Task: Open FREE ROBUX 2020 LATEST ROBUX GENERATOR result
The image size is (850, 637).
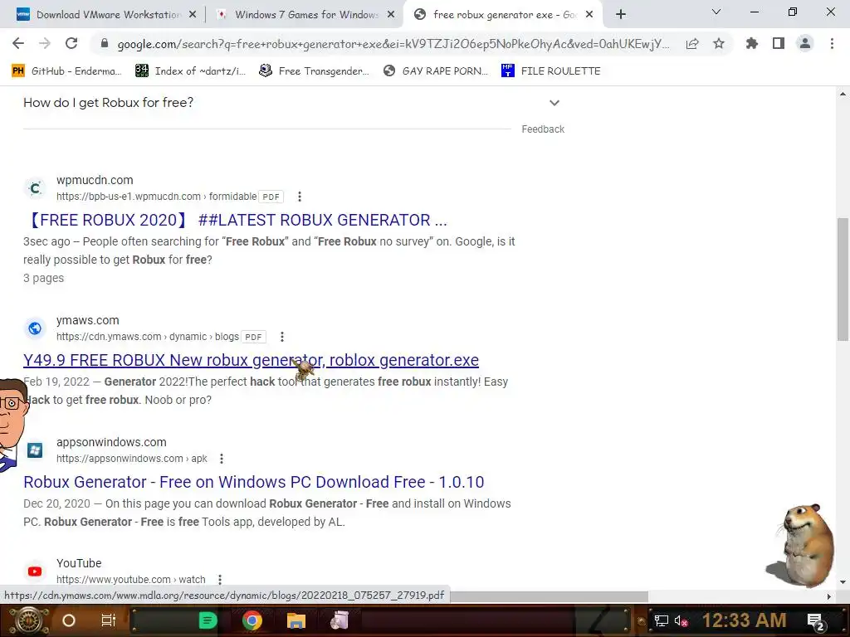Action: pyautogui.click(x=236, y=220)
